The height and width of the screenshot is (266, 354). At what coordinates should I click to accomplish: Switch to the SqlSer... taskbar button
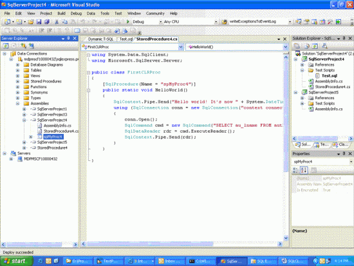point(232,261)
